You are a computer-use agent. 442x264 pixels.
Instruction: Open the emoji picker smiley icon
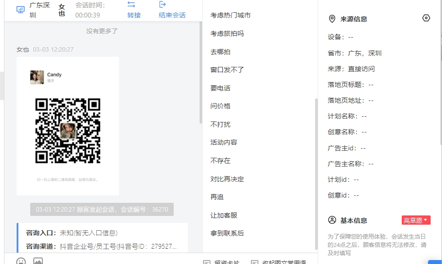click(x=21, y=261)
